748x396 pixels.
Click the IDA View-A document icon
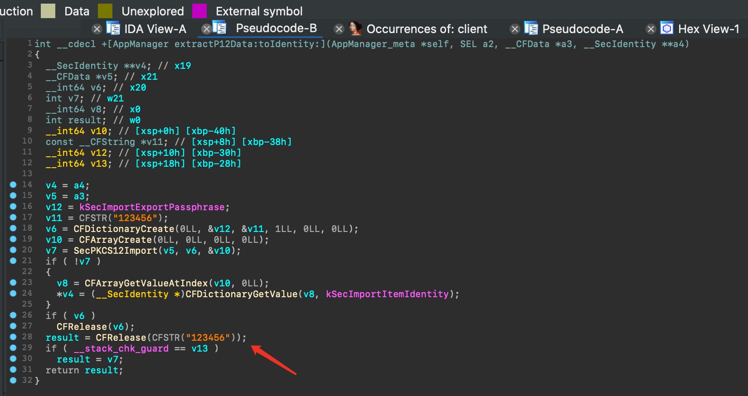[x=113, y=28]
